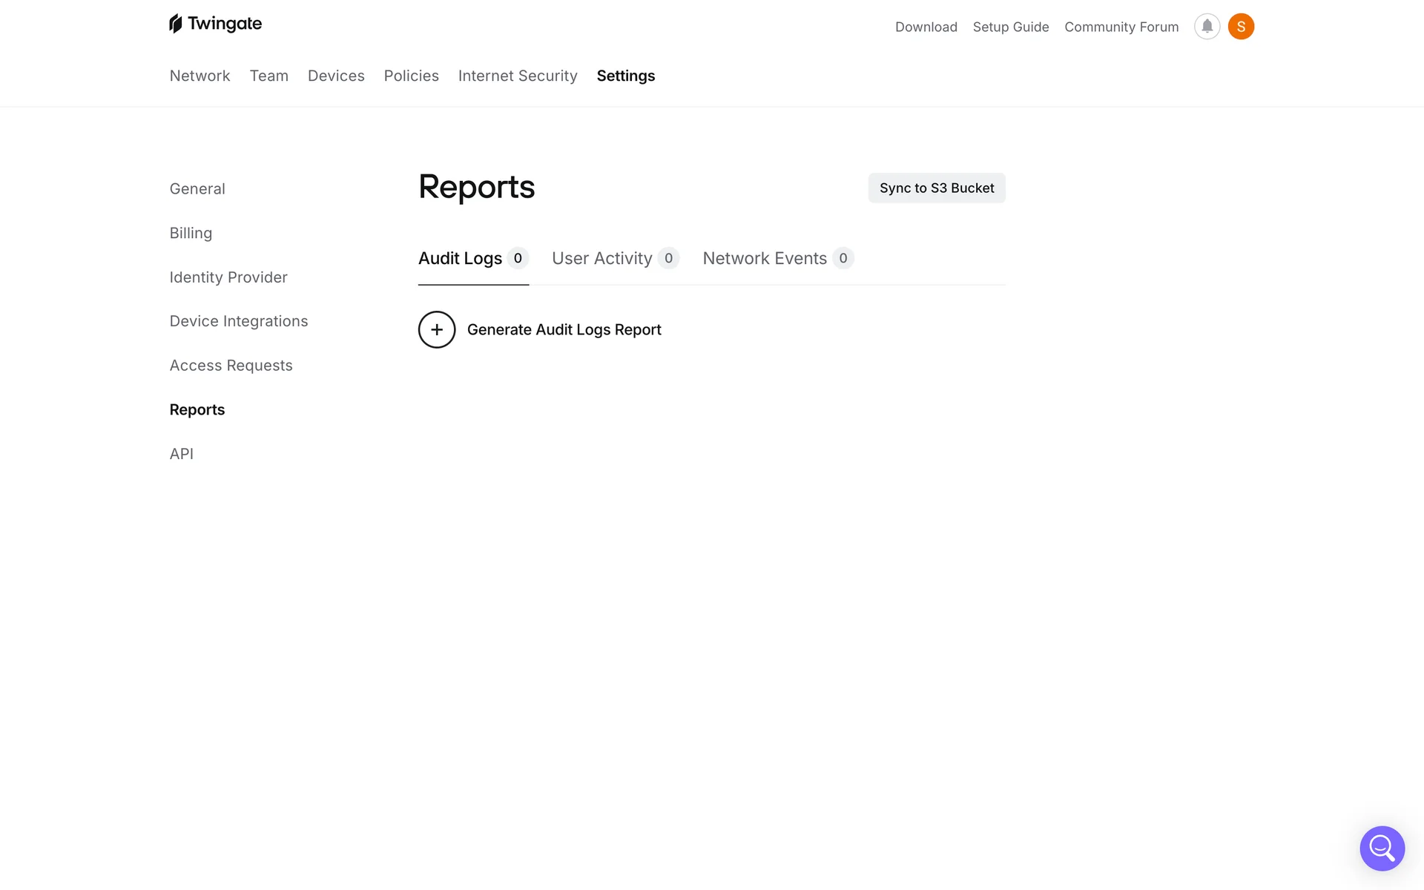This screenshot has width=1424, height=890.
Task: Open the purple help search chat bubble
Action: pyautogui.click(x=1382, y=848)
